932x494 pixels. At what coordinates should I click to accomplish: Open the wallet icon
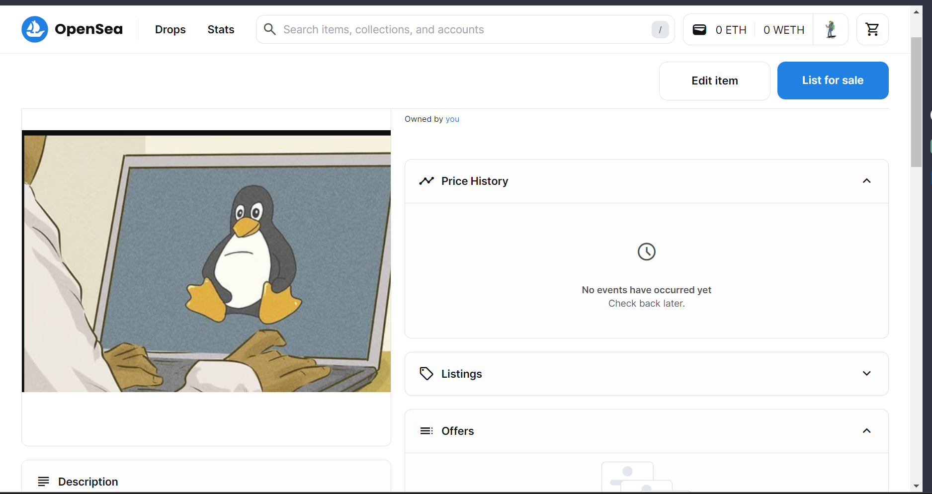[x=699, y=30]
